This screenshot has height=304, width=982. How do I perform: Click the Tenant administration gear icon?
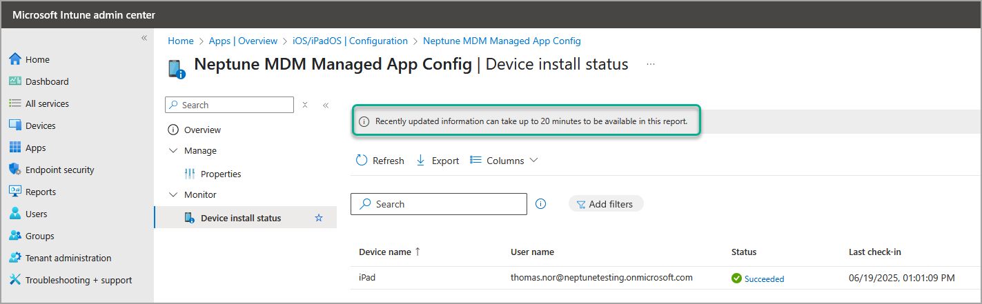[15, 258]
